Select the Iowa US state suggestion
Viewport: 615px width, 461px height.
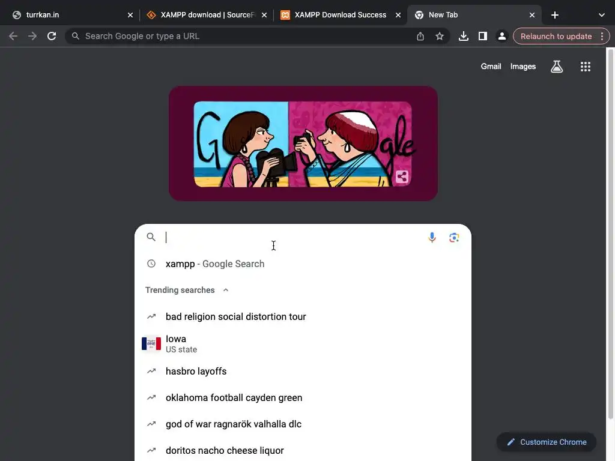click(x=303, y=343)
